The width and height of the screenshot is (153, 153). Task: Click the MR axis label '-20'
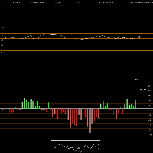point(149,115)
